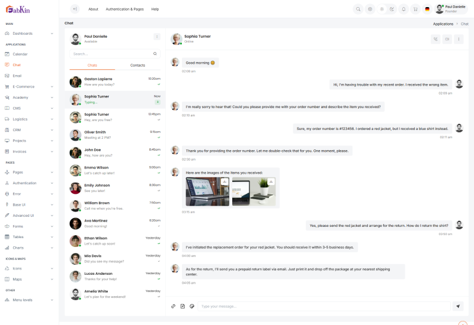Image resolution: width=474 pixels, height=325 pixels.
Task: Start a voice call with Sophia Turner
Action: coord(436,39)
